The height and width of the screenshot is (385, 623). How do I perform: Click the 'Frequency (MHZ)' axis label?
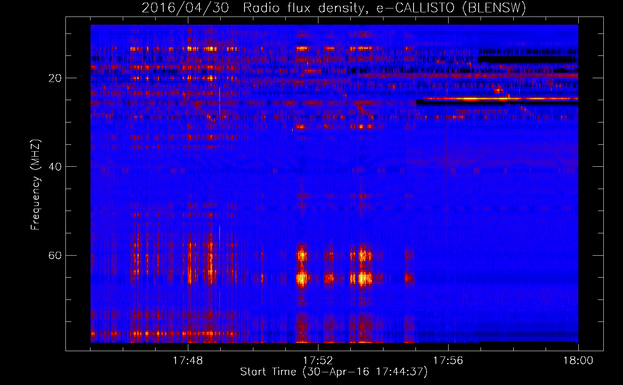click(x=35, y=185)
